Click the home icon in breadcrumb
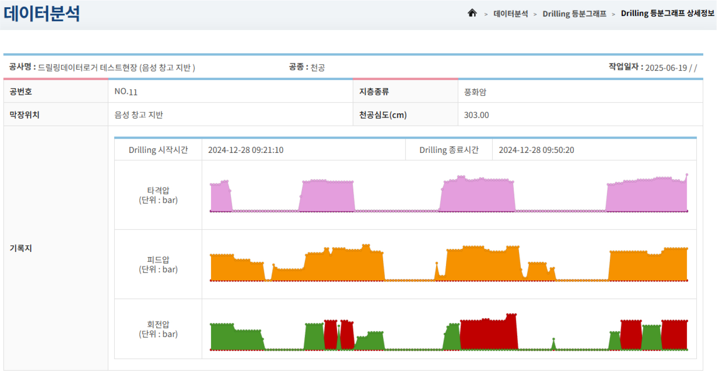The height and width of the screenshot is (379, 717). (472, 13)
